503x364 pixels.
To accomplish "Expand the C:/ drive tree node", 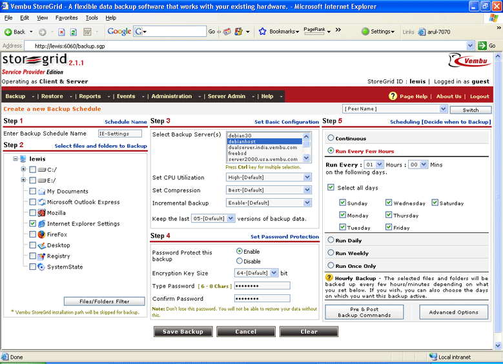I will click(x=23, y=169).
